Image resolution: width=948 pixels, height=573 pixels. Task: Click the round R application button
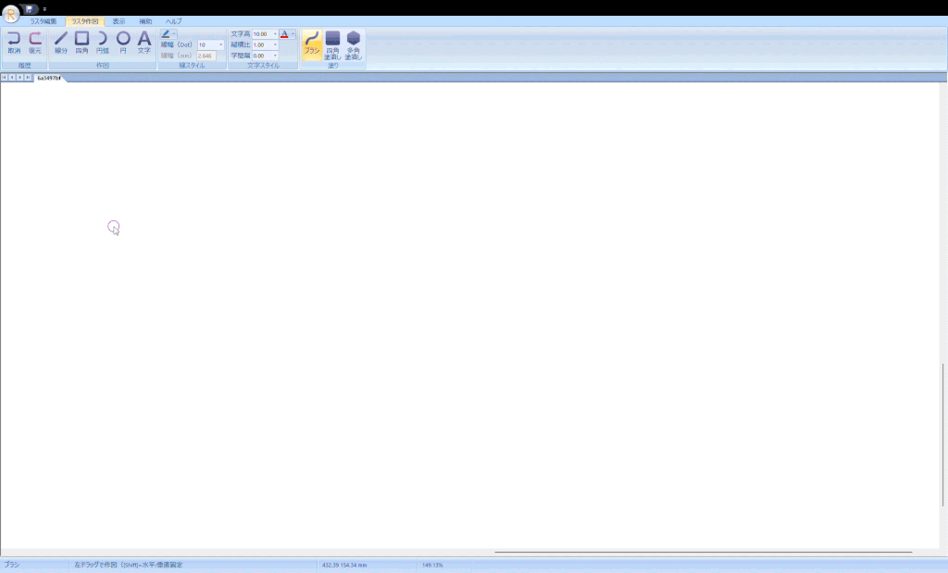click(11, 13)
